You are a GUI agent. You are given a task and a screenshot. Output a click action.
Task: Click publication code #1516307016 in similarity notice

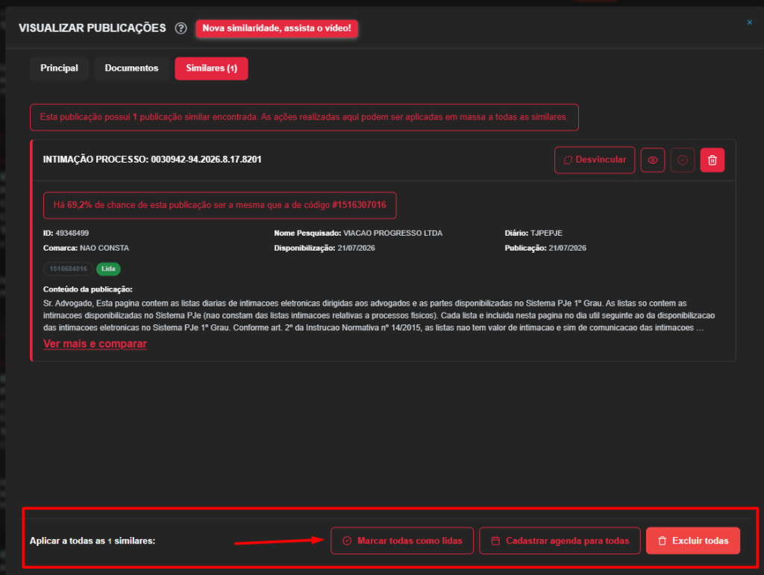tap(359, 205)
